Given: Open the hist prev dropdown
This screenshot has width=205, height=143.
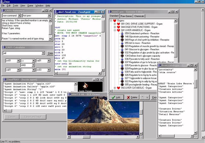Looking at the screenshot, I should [x=49, y=16].
